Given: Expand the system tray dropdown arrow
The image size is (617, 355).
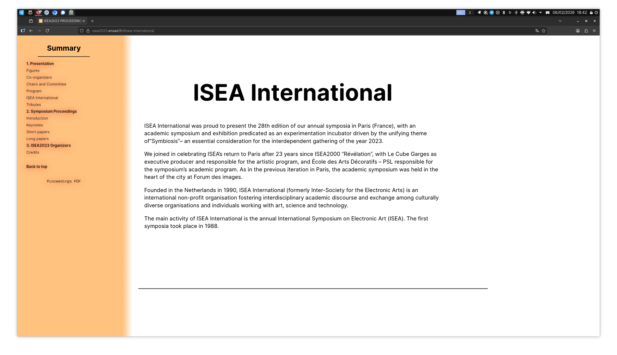Looking at the screenshot, I should [x=541, y=13].
